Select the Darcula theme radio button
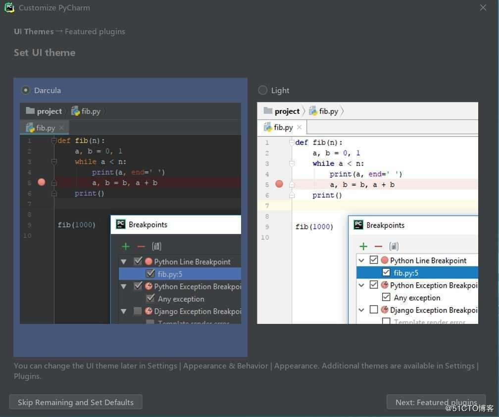This screenshot has width=499, height=417. coord(25,91)
